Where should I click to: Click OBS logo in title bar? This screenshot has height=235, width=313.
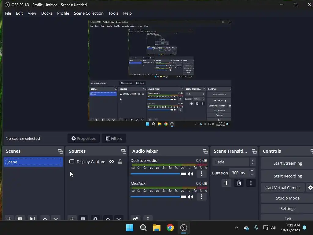click(x=7, y=5)
